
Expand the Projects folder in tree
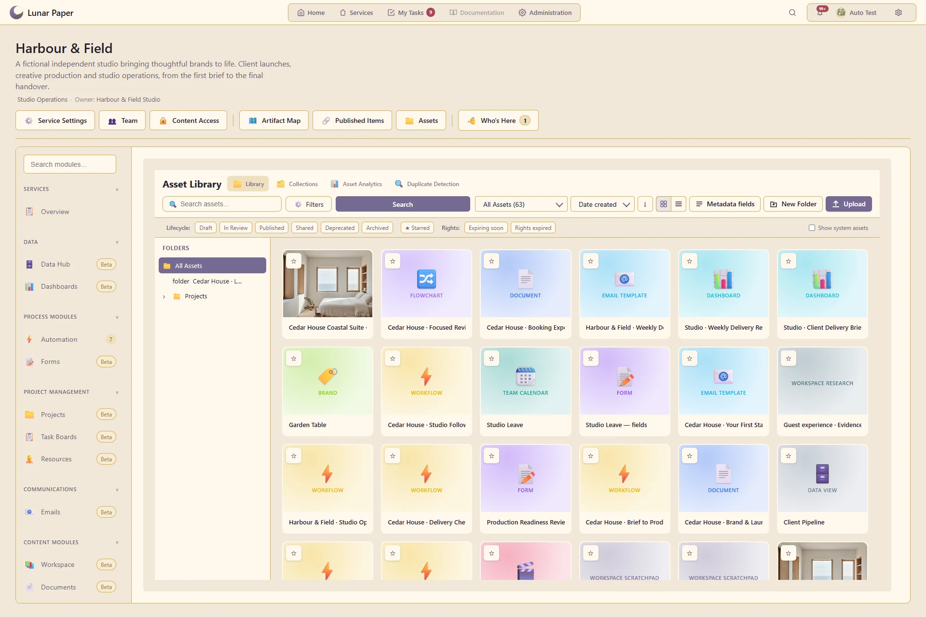tap(164, 296)
